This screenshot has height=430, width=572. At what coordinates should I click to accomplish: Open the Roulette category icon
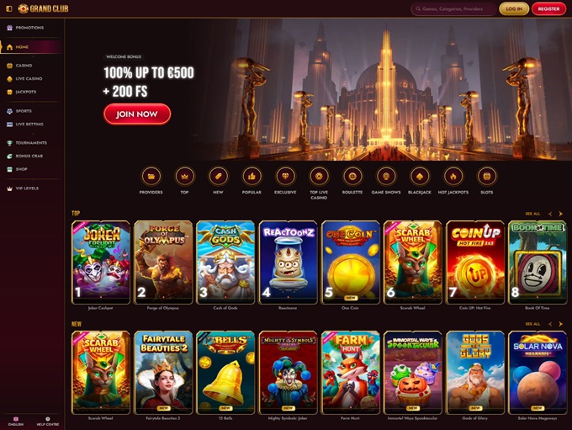[352, 177]
